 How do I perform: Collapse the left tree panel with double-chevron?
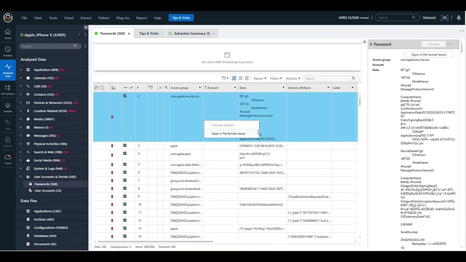(86, 27)
